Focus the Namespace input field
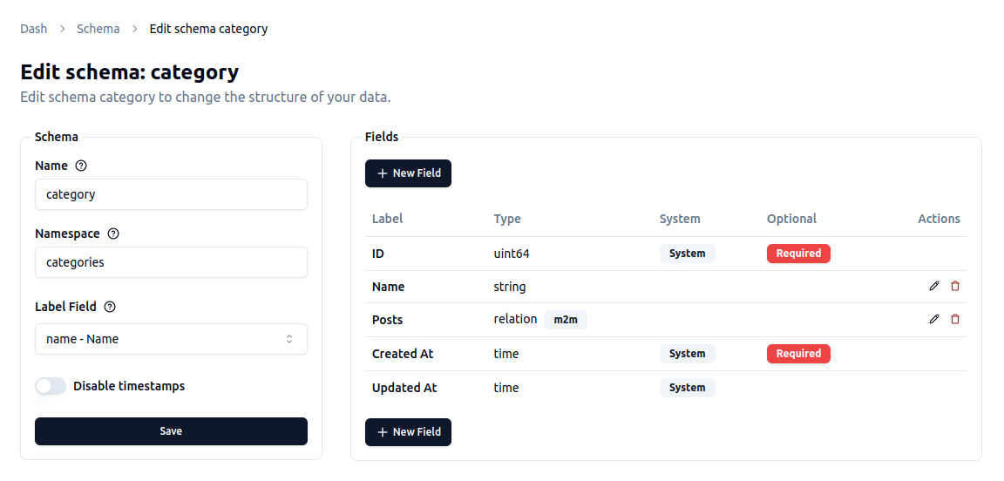Image resolution: width=1004 pixels, height=481 pixels. point(171,262)
